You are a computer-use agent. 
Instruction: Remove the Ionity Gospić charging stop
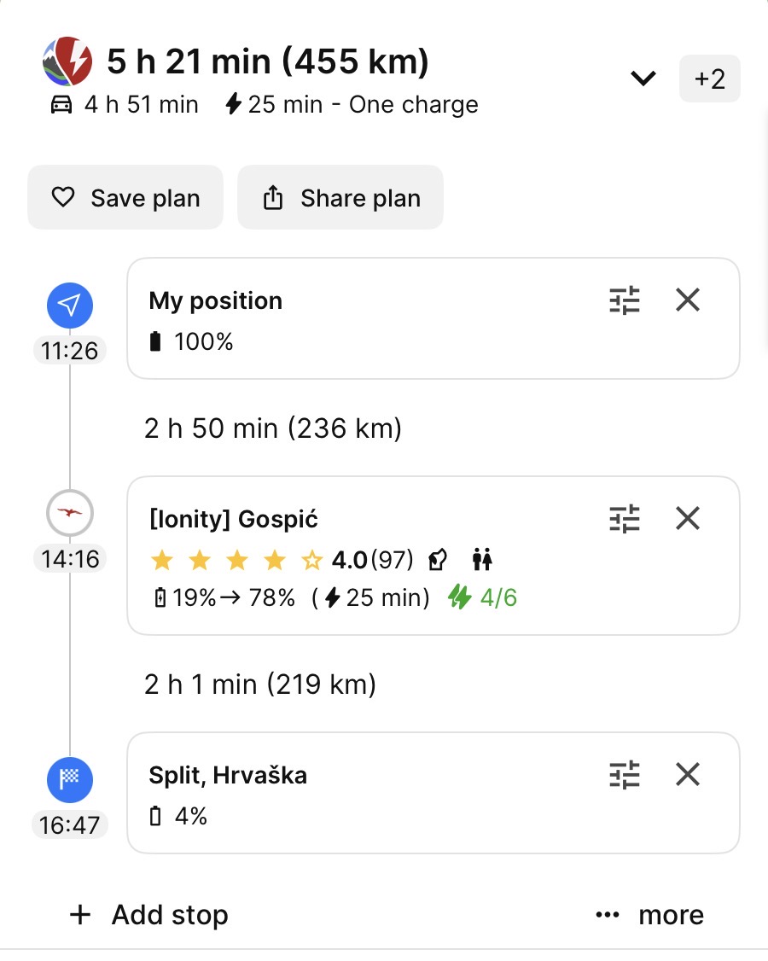point(688,519)
